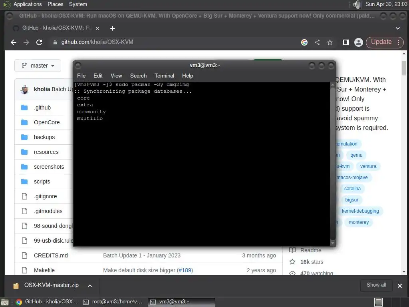Image resolution: width=409 pixels, height=307 pixels.
Task: Open the .github folder
Action: coord(42,108)
